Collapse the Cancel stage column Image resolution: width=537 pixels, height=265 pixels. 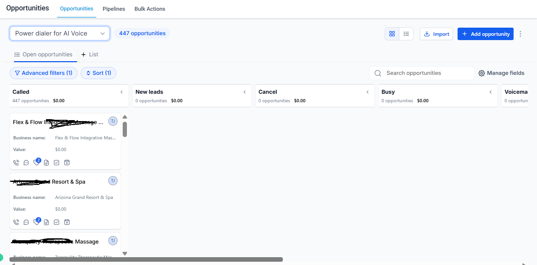click(x=368, y=92)
